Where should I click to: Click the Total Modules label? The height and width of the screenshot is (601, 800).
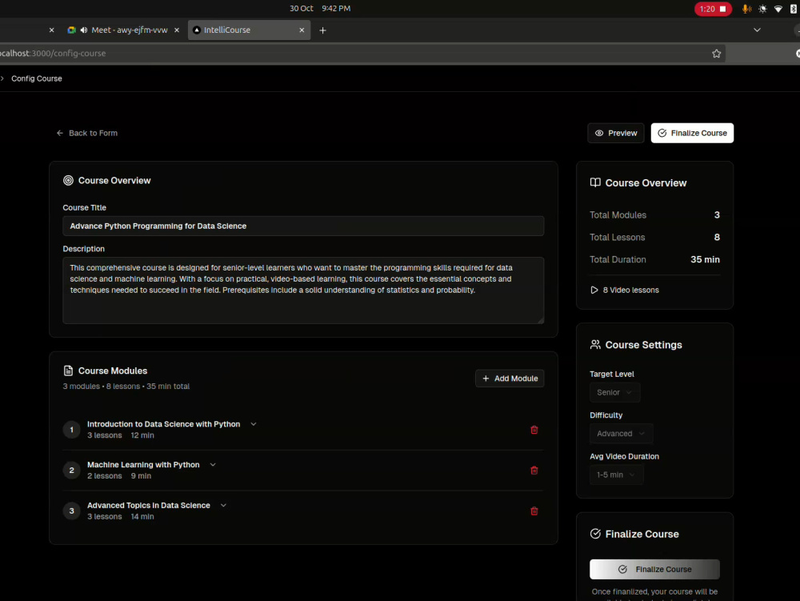click(618, 215)
